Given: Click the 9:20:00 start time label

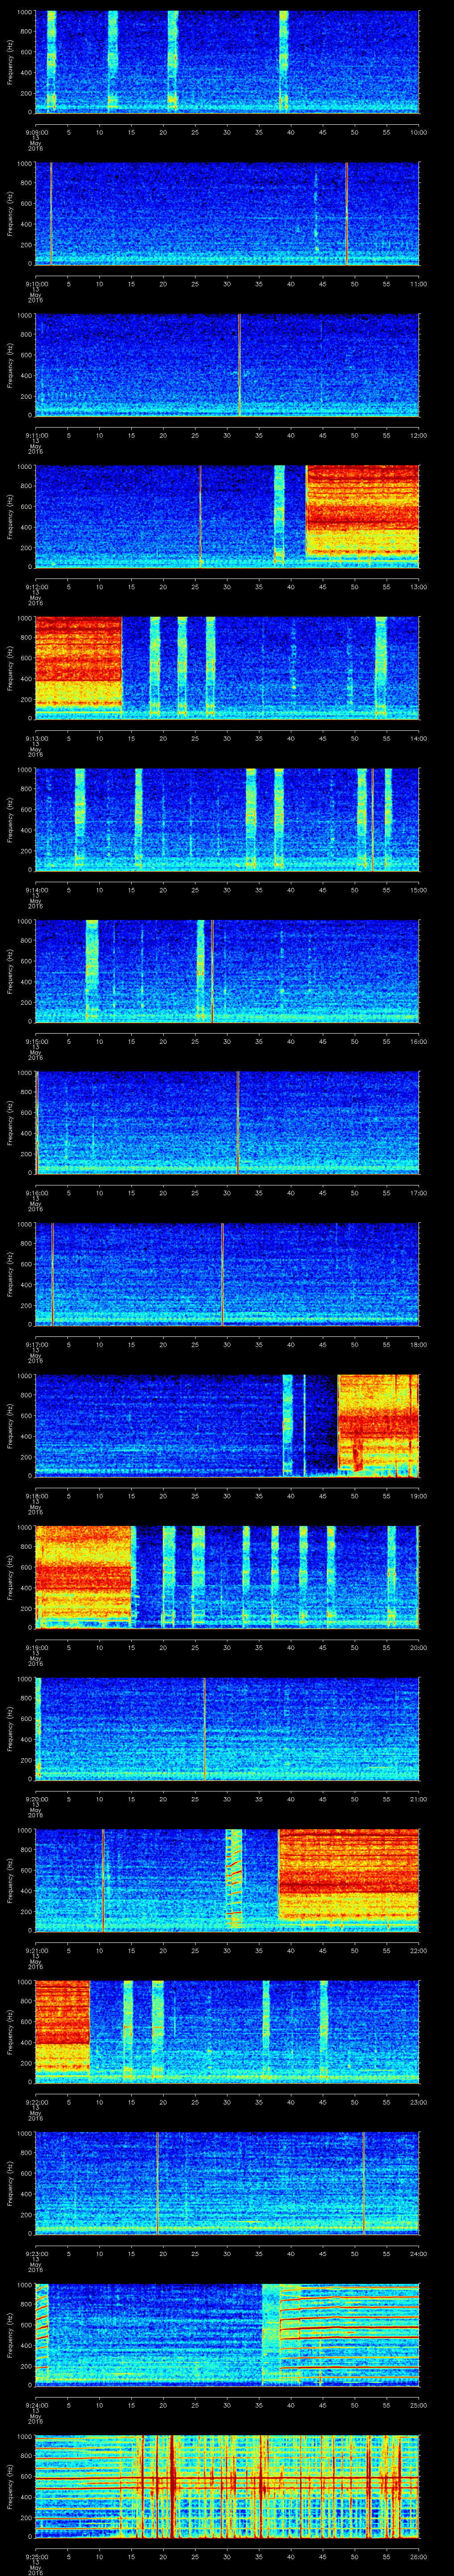Looking at the screenshot, I should (36, 1799).
